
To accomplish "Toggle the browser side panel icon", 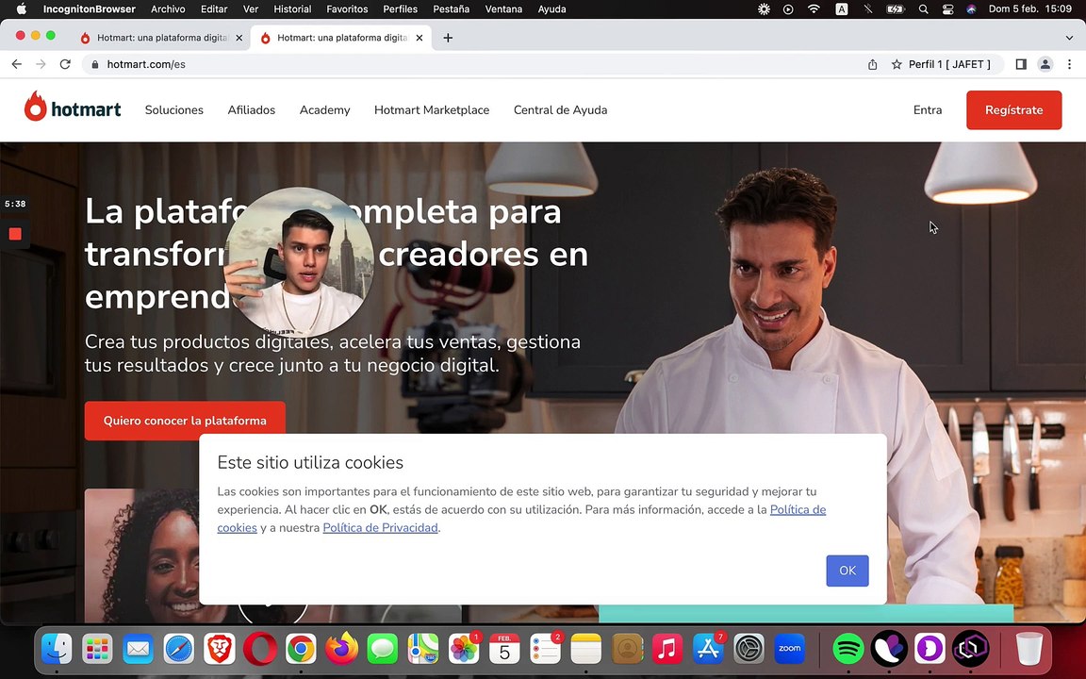I will (1021, 64).
